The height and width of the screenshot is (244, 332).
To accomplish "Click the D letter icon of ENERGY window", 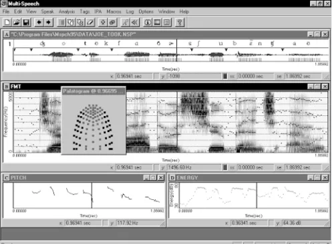I will pos(172,177).
